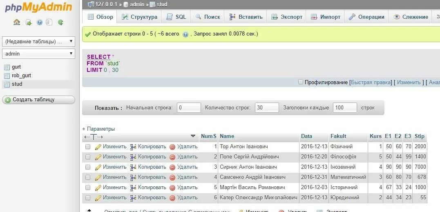The width and height of the screenshot is (440, 212).
Task: Click server icon beside 127.0.0.1 breadcrumb
Action: (x=91, y=4)
